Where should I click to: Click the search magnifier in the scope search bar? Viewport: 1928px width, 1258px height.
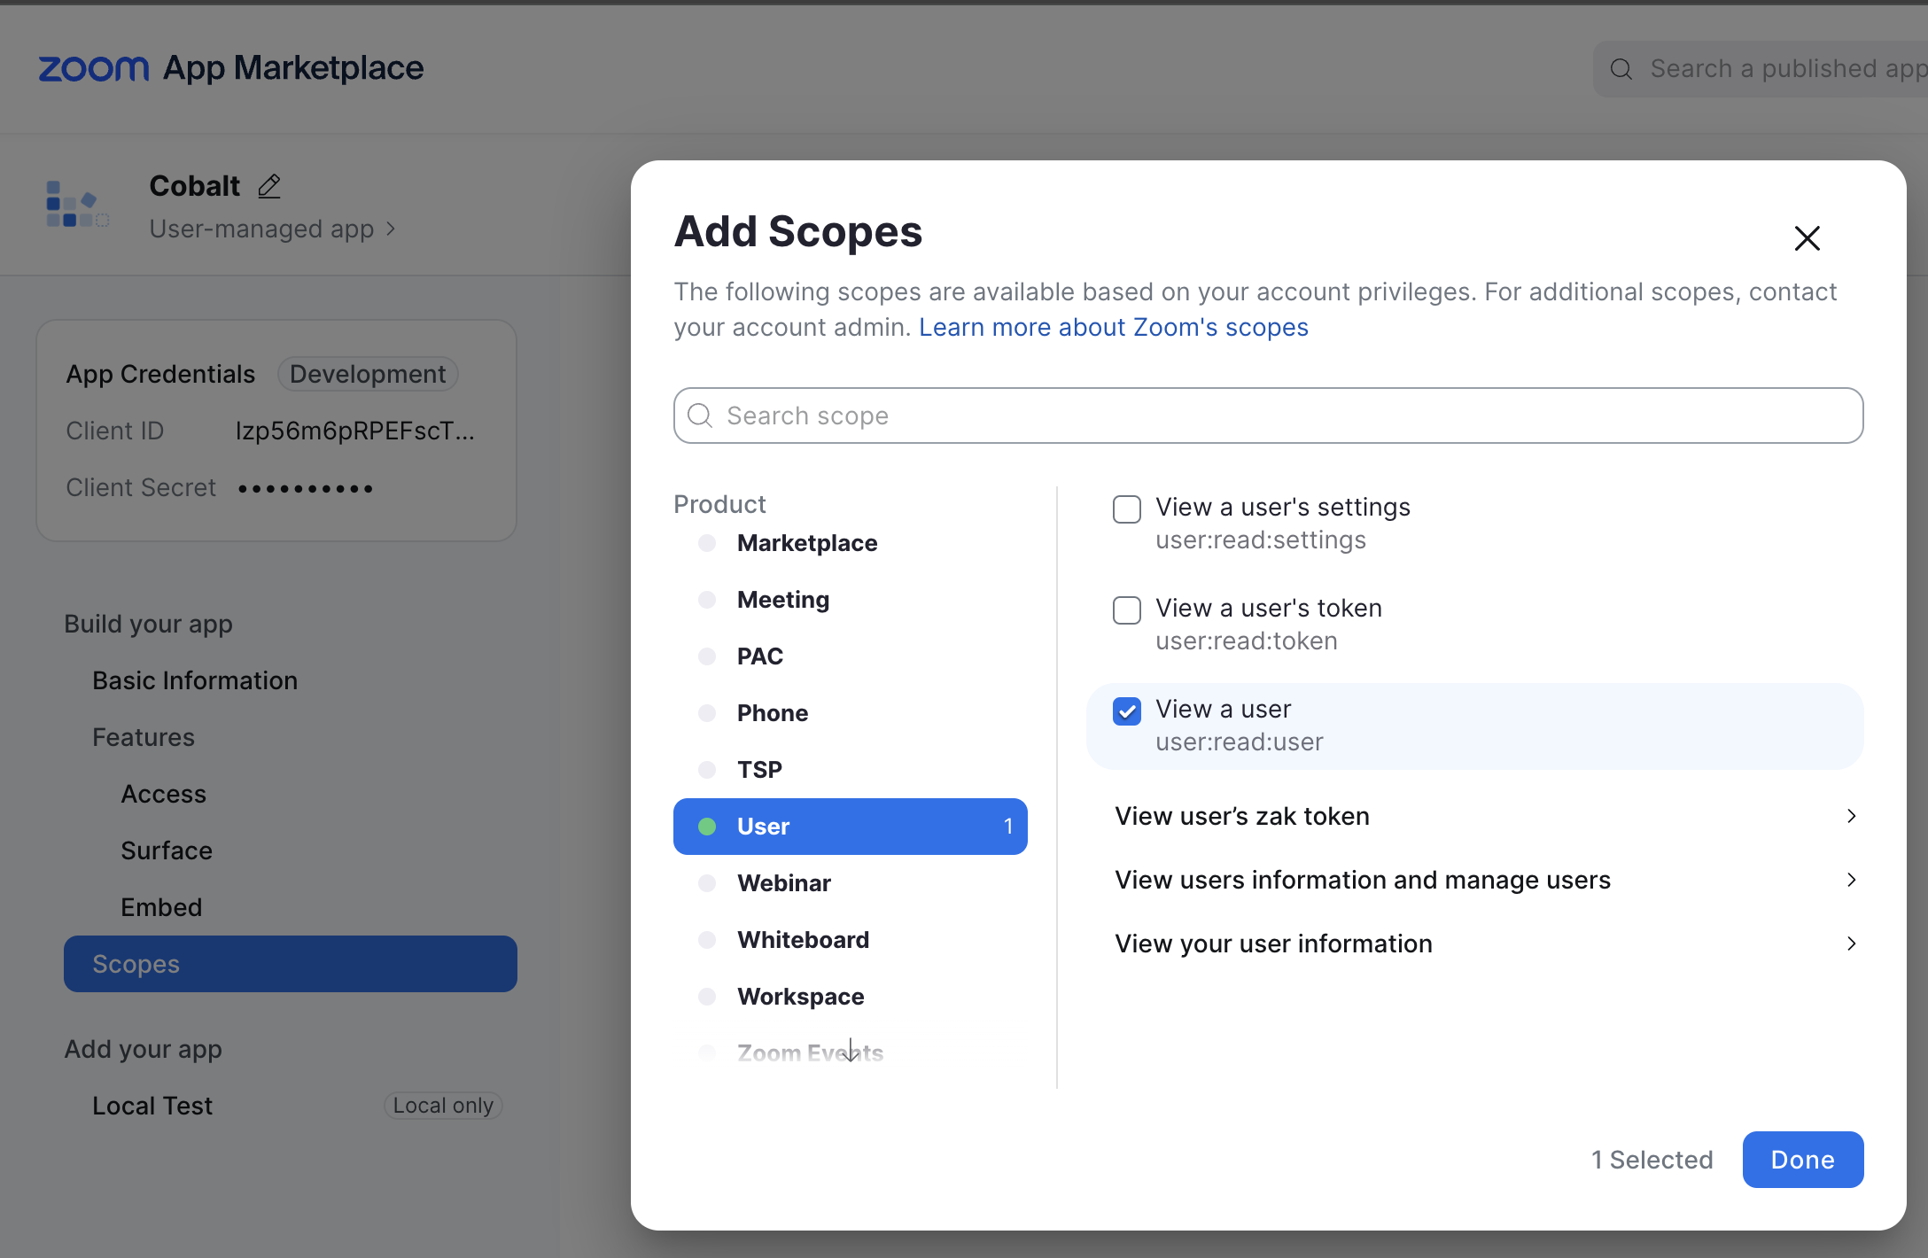click(699, 415)
